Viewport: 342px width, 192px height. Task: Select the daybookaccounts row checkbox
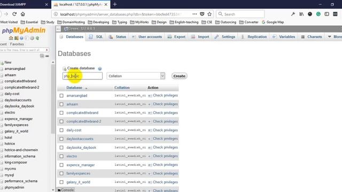pos(61,139)
